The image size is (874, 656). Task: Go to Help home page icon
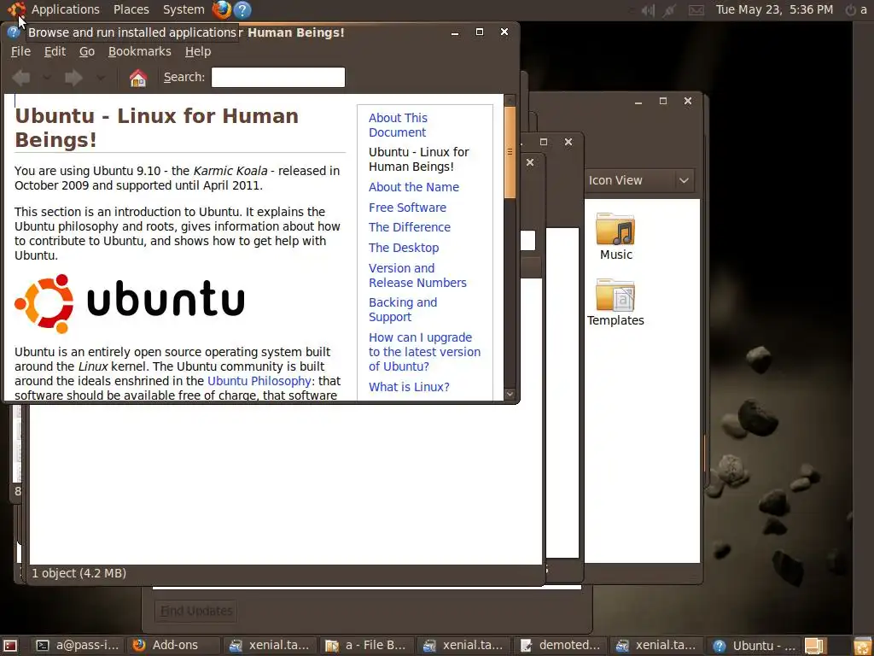coord(137,78)
